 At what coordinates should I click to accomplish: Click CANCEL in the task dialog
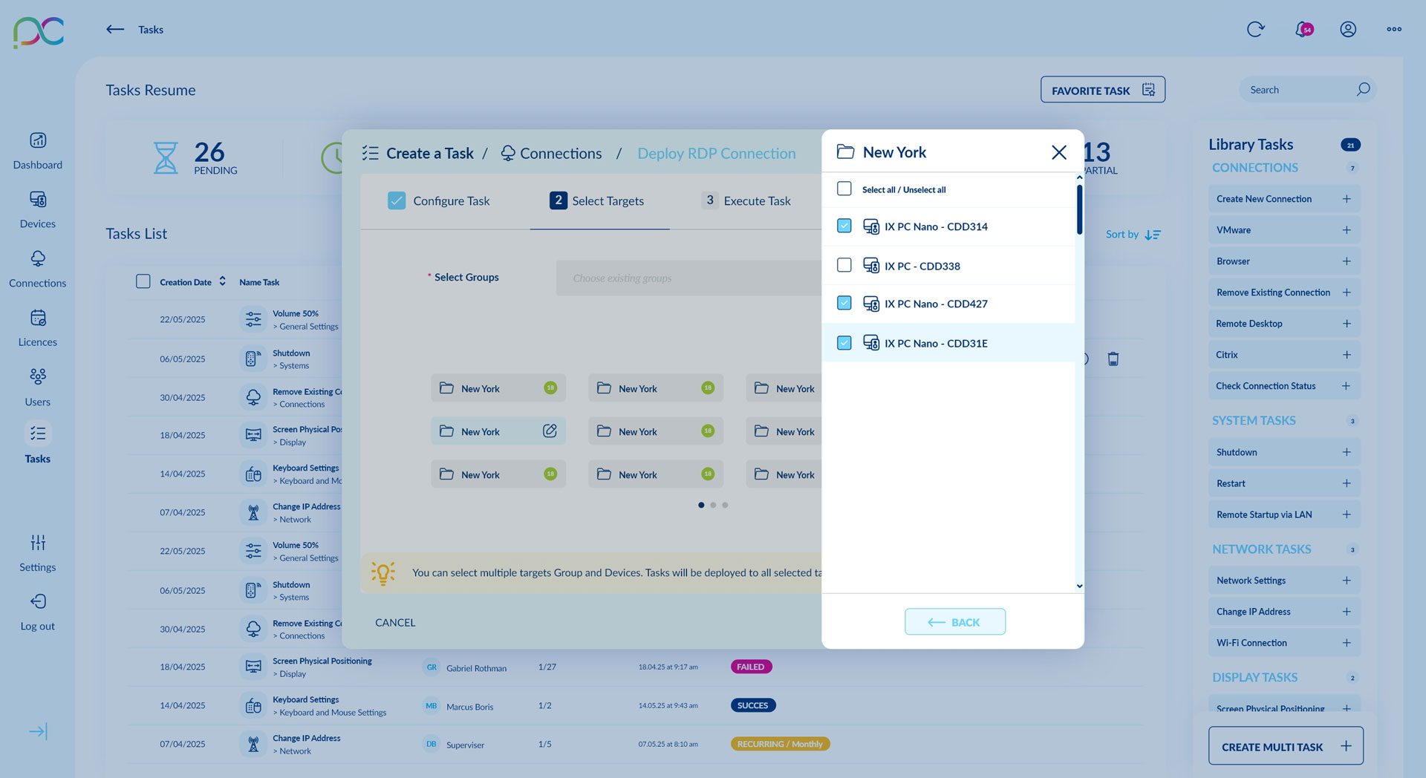tap(395, 623)
